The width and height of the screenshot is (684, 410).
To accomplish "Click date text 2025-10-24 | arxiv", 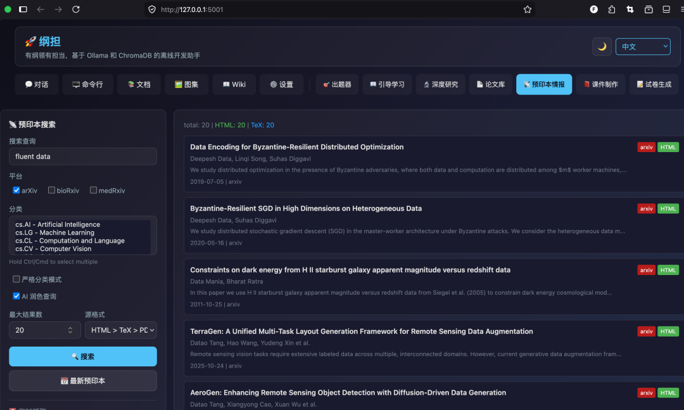I will [216, 366].
